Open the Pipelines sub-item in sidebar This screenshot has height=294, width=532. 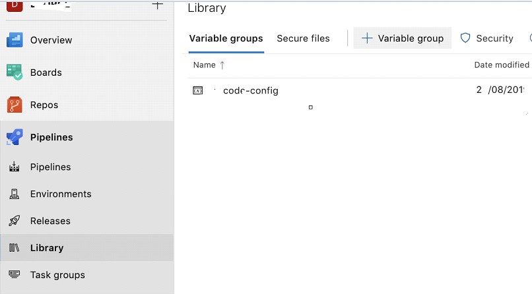pyautogui.click(x=50, y=167)
